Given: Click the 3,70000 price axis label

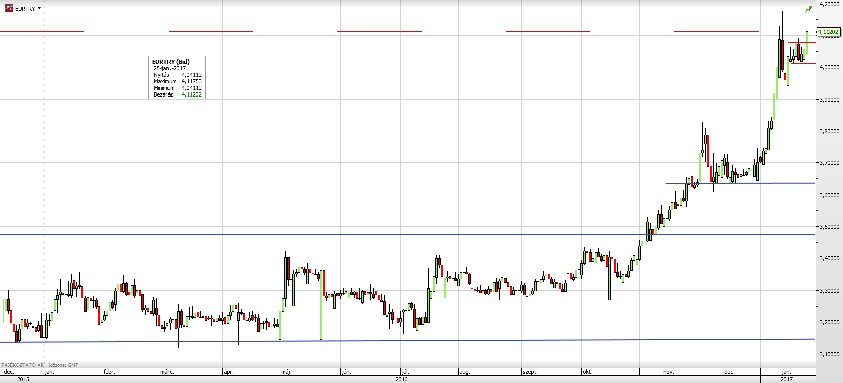Looking at the screenshot, I should pyautogui.click(x=829, y=163).
